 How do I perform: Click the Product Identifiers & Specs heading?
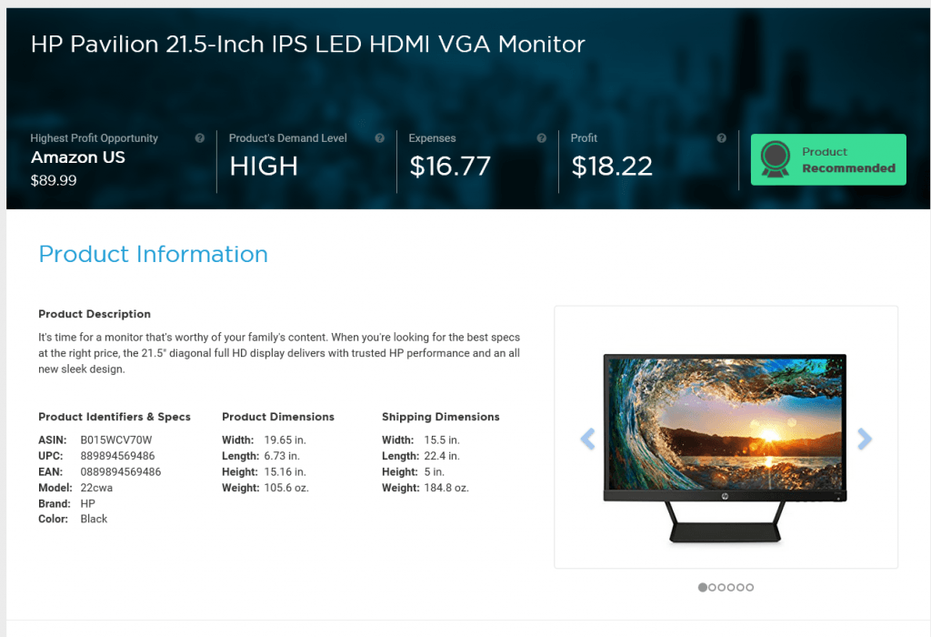click(115, 417)
